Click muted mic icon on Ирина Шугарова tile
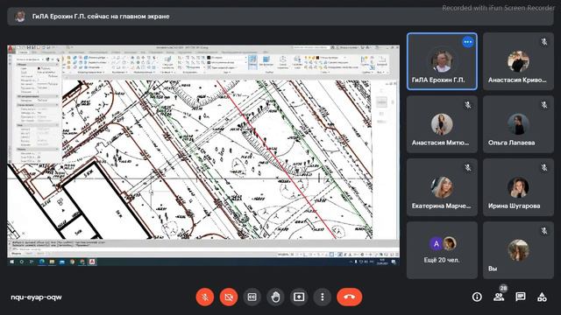Image resolution: width=561 pixels, height=315 pixels. coord(543,168)
